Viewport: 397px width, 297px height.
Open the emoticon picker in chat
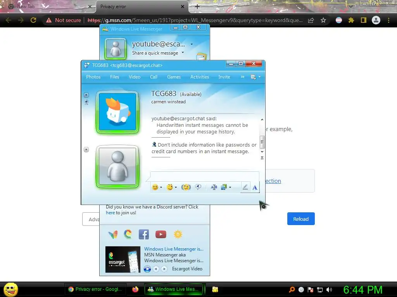coord(155,187)
